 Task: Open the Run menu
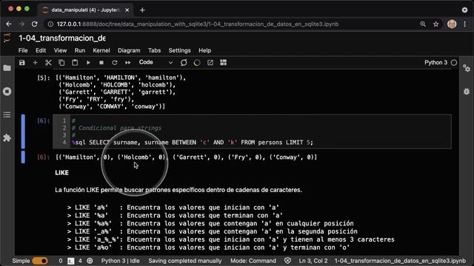[80, 50]
